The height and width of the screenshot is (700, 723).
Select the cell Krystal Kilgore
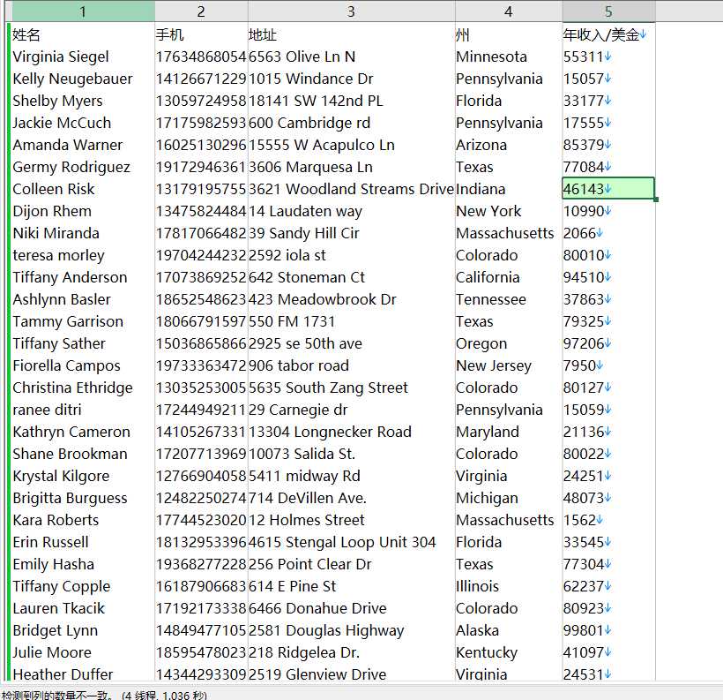click(82, 476)
